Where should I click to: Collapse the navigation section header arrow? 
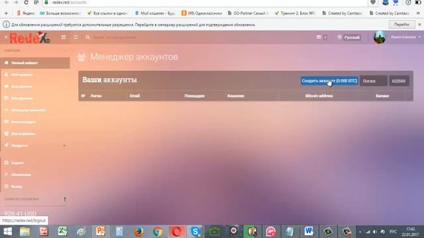64,50
